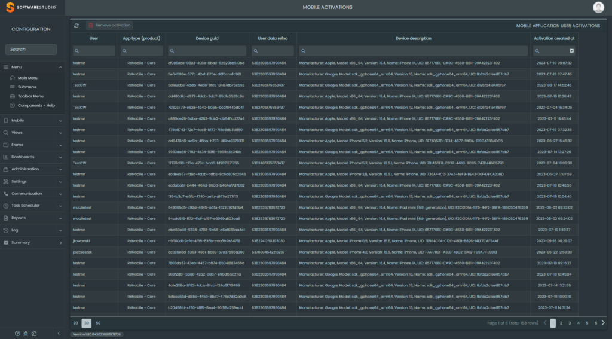612x339 pixels.
Task: Click the documents icon in sidebar footer
Action: pyautogui.click(x=35, y=333)
